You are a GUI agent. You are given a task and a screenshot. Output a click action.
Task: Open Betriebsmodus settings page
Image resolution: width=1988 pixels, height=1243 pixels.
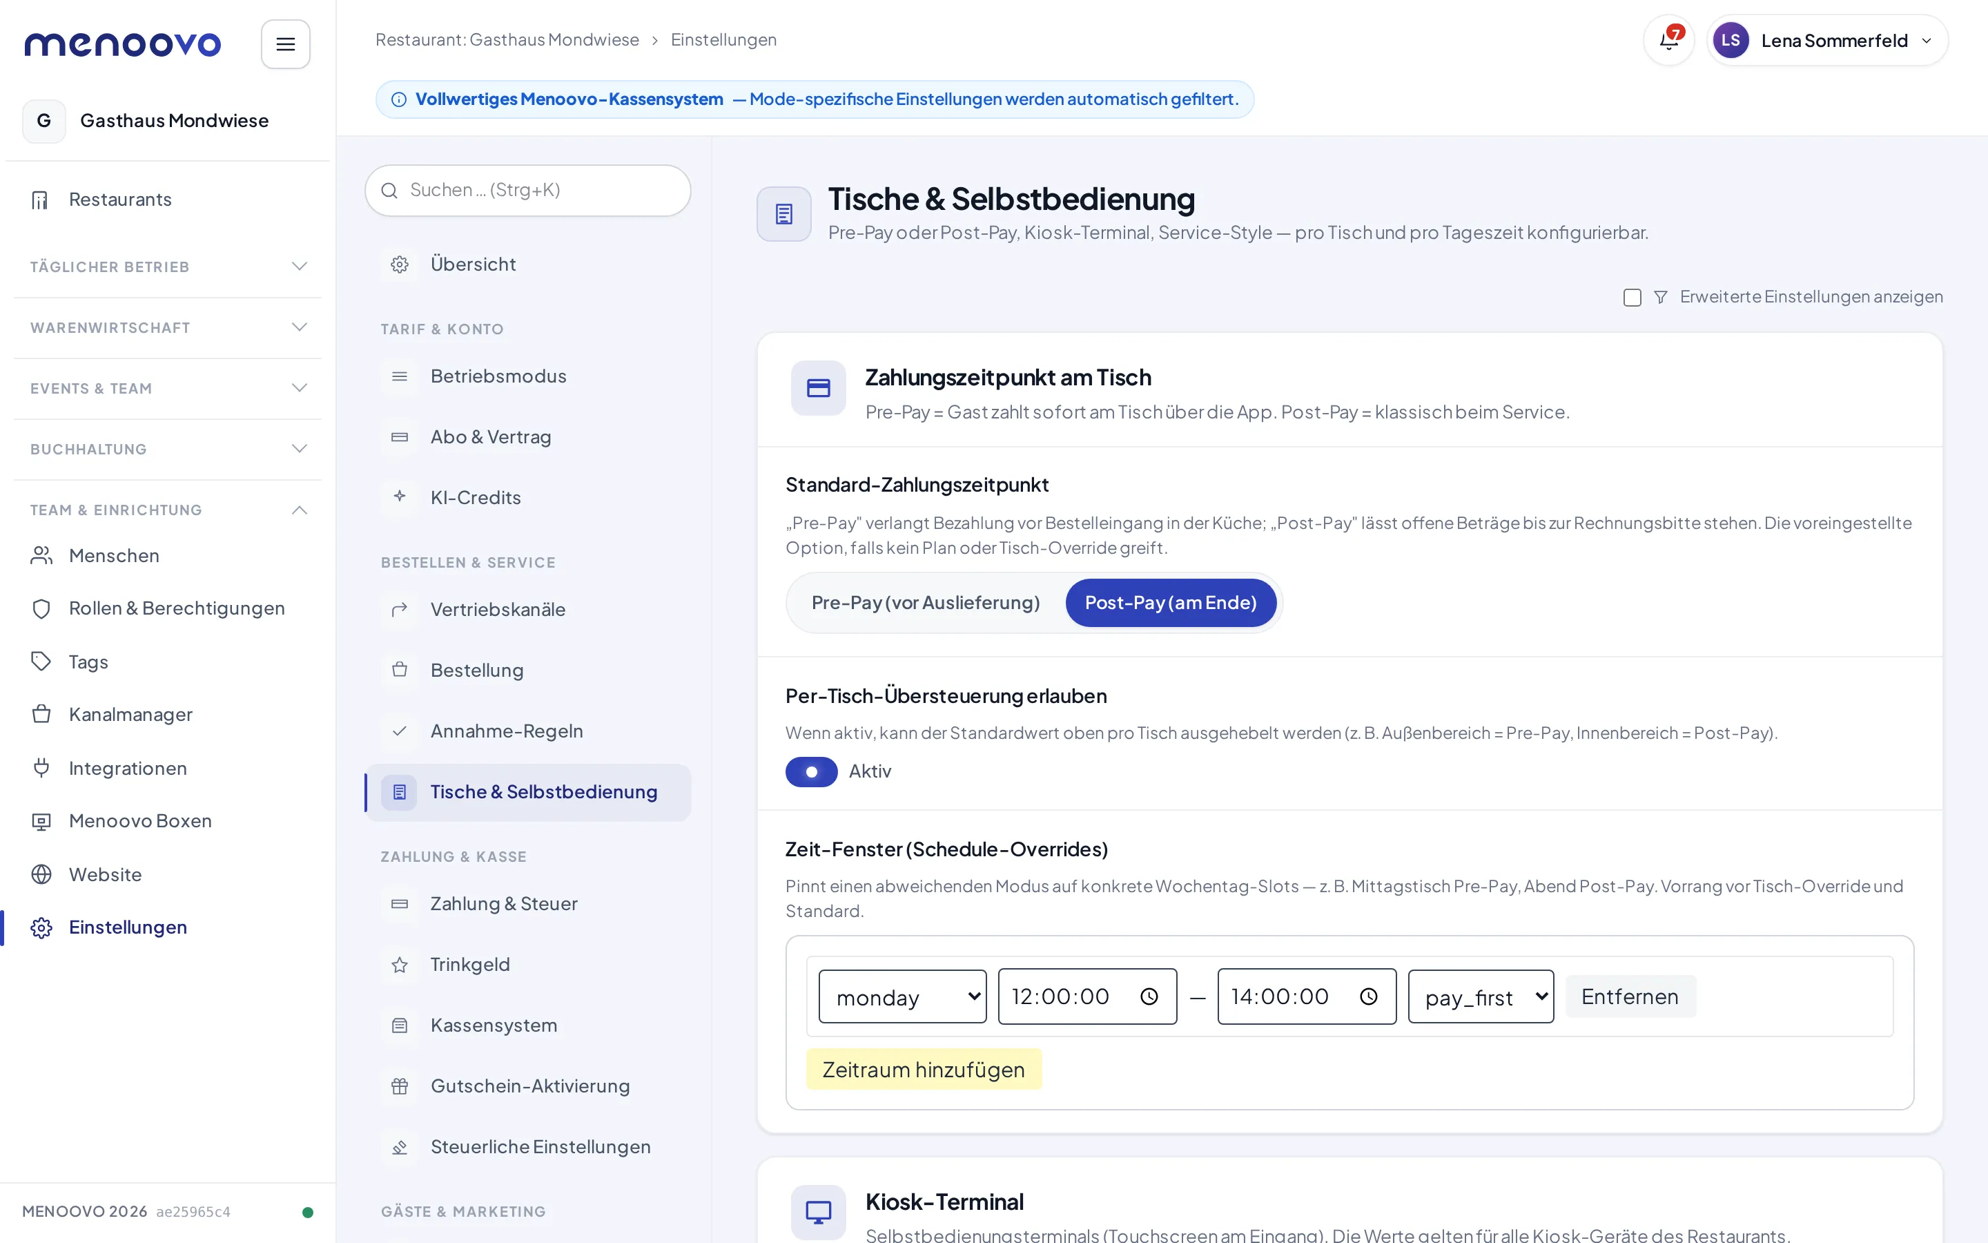(528, 376)
